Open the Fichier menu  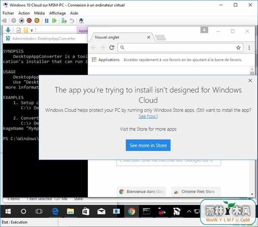coord(8,13)
